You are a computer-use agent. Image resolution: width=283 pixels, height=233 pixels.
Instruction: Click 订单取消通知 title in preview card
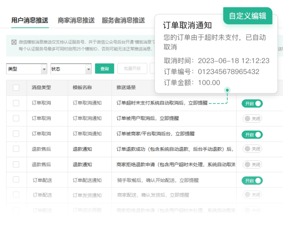(187, 25)
